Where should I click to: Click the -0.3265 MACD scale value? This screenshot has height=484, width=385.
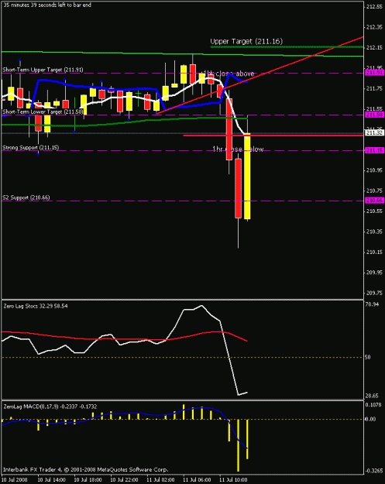pos(374,471)
